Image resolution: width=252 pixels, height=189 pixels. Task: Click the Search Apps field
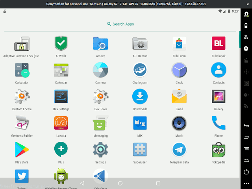click(x=120, y=24)
